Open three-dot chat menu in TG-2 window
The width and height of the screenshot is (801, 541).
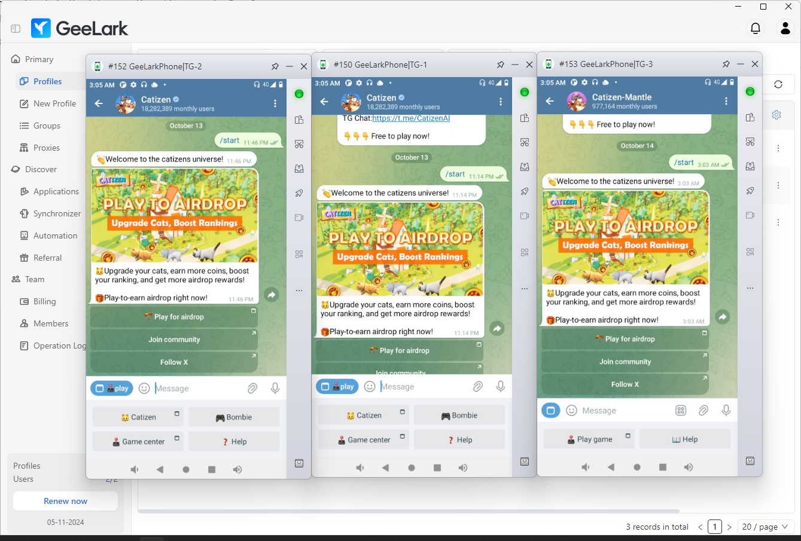click(x=275, y=103)
